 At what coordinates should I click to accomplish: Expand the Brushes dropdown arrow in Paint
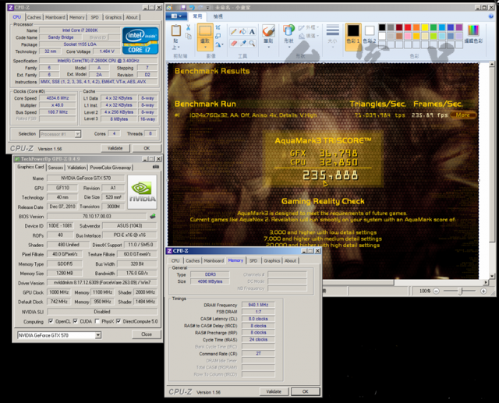268,47
